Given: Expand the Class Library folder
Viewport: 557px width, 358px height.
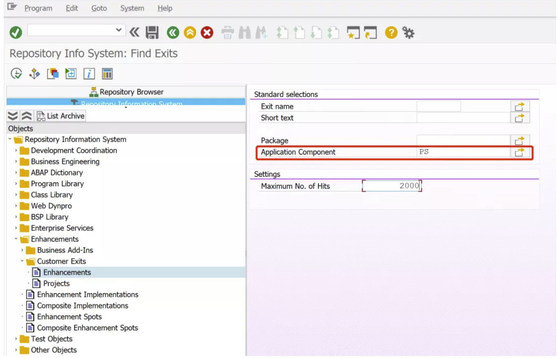Looking at the screenshot, I should 16,195.
